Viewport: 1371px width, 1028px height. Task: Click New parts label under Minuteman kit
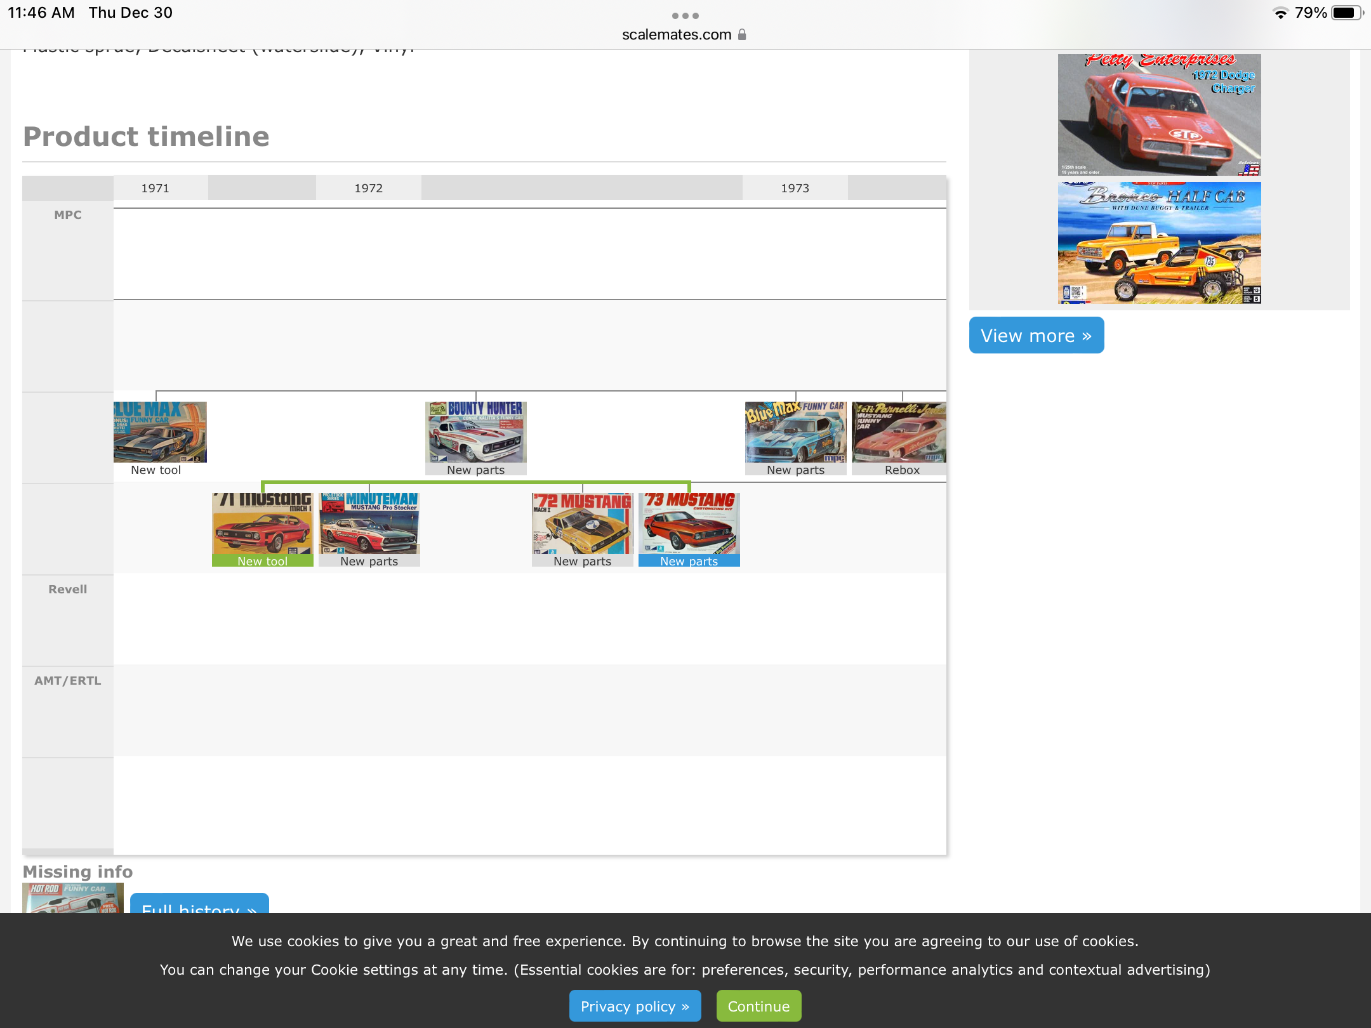point(369,561)
